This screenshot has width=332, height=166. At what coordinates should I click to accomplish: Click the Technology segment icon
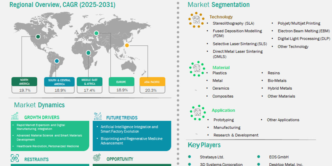196,20
